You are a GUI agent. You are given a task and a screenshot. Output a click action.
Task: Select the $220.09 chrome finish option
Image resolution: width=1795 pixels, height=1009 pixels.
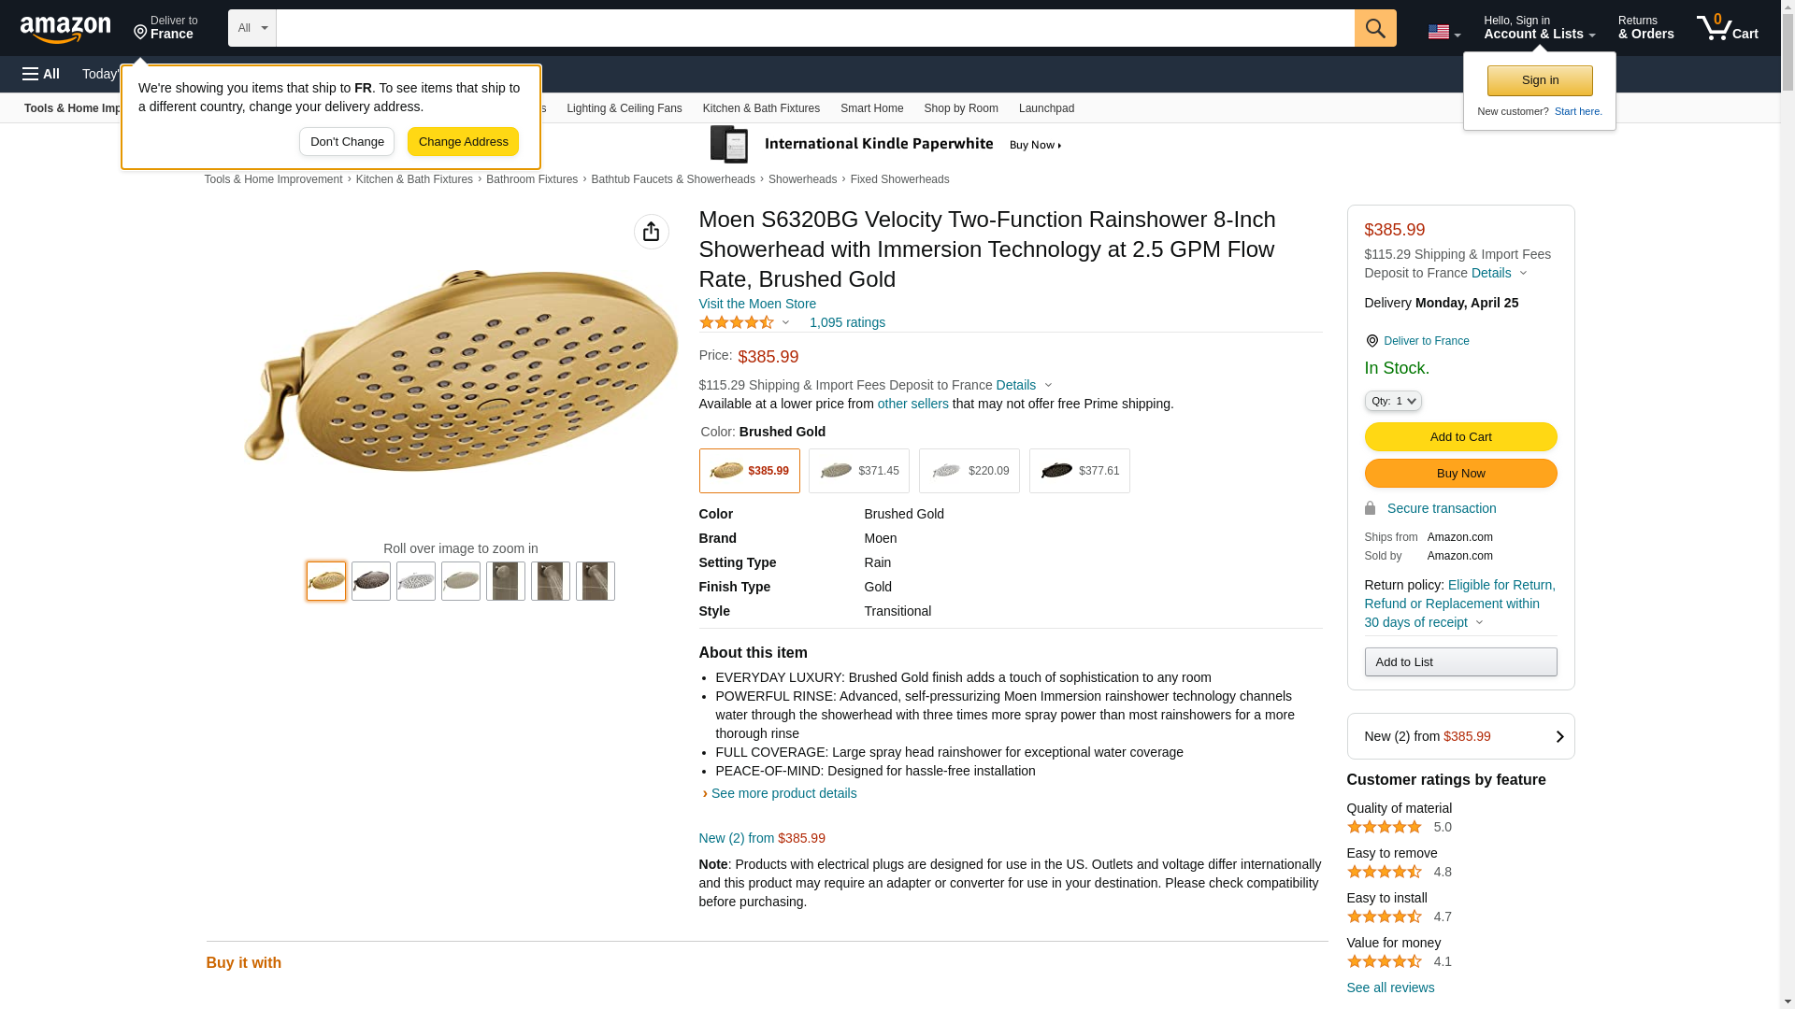pos(969,471)
